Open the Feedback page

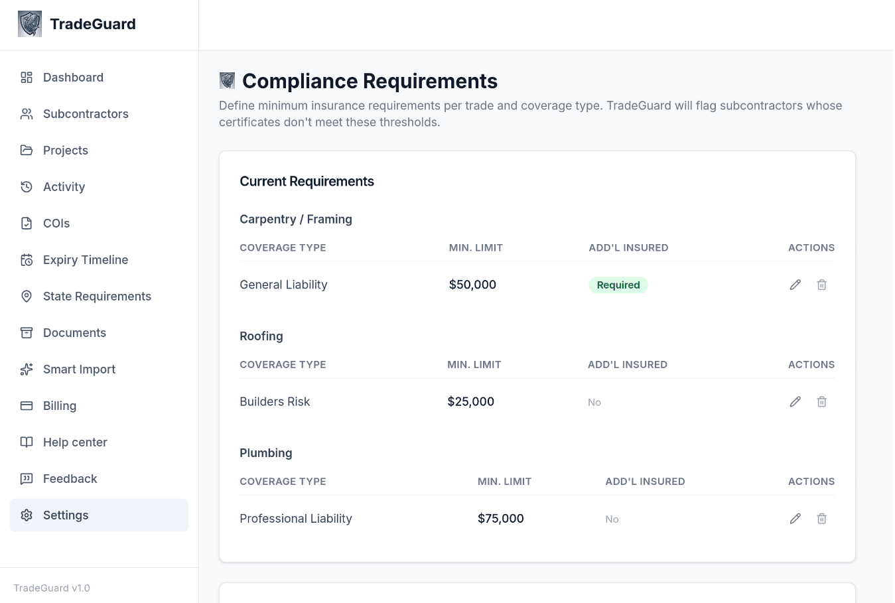(x=99, y=479)
